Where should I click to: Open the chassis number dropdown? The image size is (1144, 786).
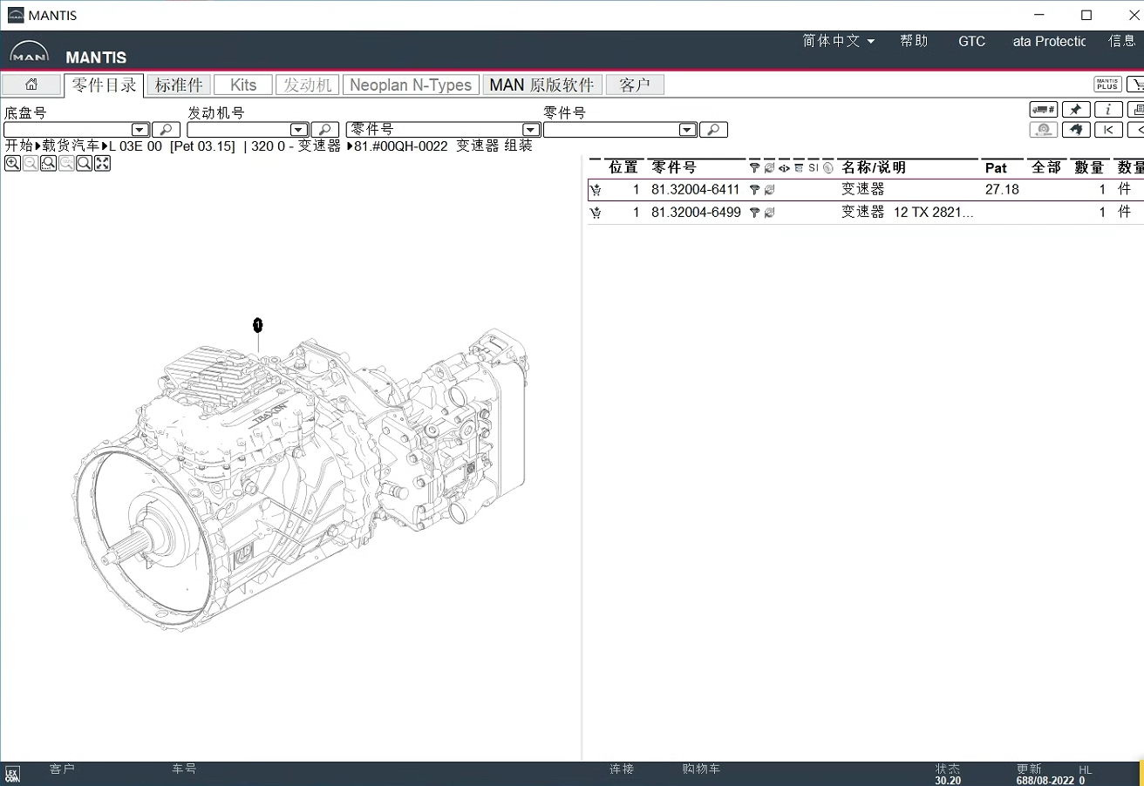140,130
